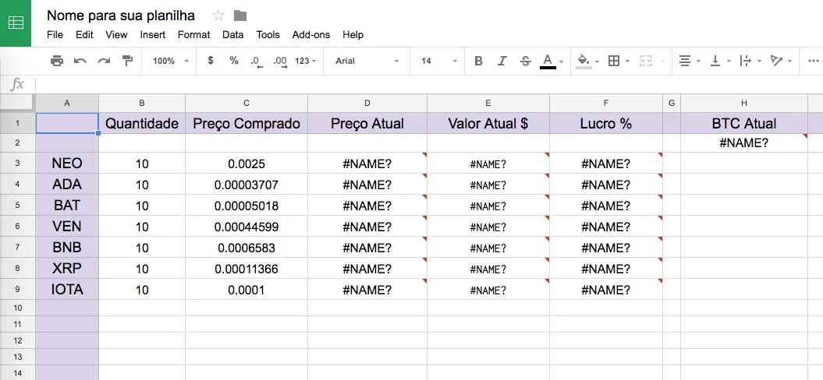Viewport: 823px width, 380px height.
Task: Select the Preço Comprado header cell
Action: [x=247, y=124]
